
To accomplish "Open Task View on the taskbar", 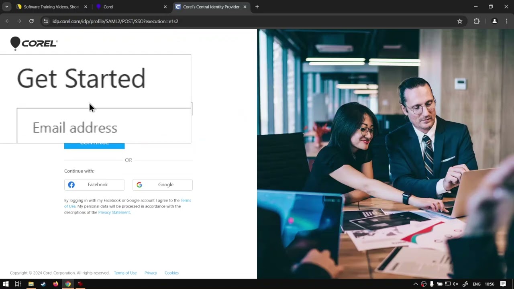I will point(18,284).
